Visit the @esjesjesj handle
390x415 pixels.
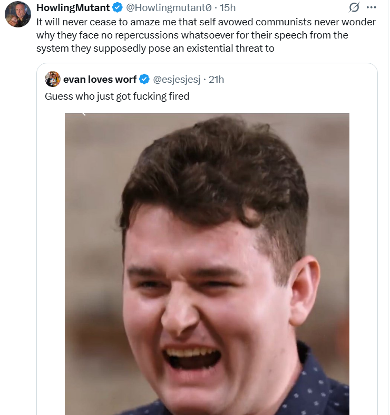pyautogui.click(x=177, y=80)
